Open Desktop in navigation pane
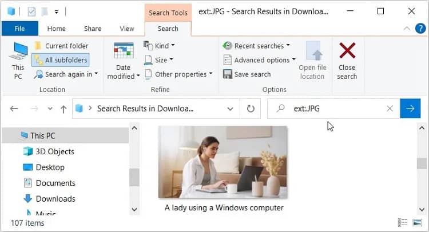 pyautogui.click(x=43, y=167)
